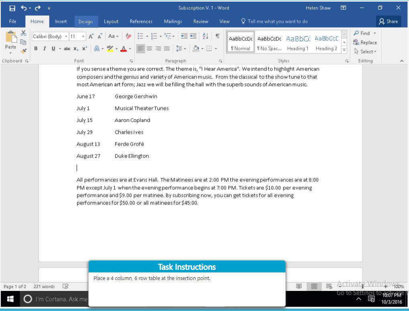Open the Sort dialog icon
Image resolution: width=409 pixels, height=311 pixels.
(205, 36)
